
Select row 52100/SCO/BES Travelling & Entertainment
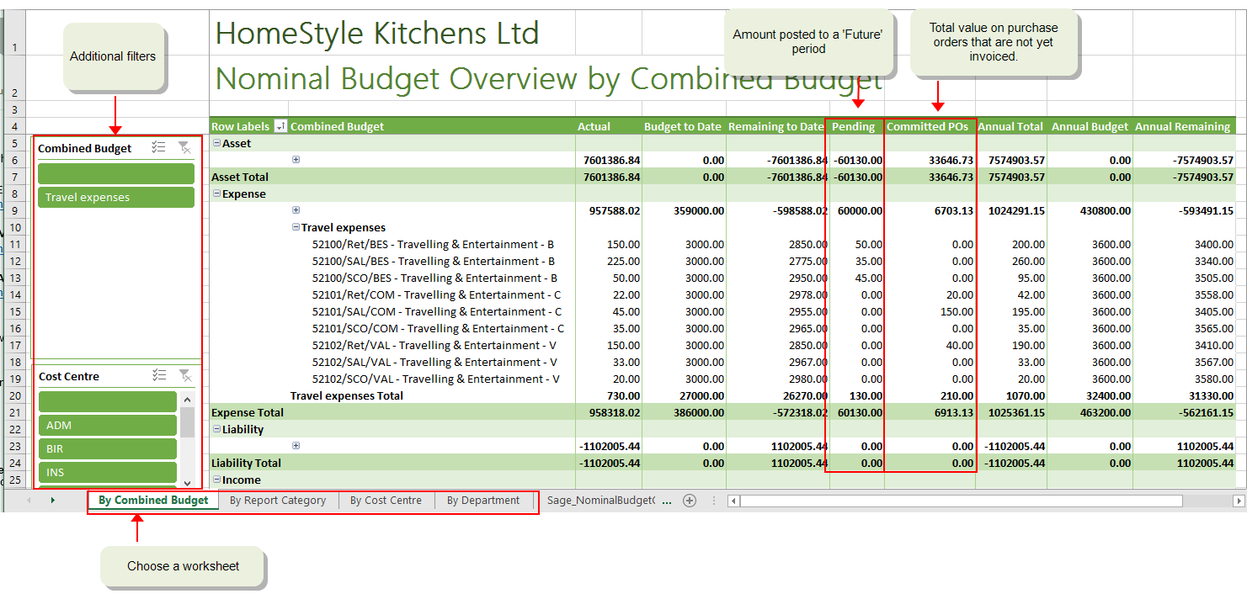434,278
